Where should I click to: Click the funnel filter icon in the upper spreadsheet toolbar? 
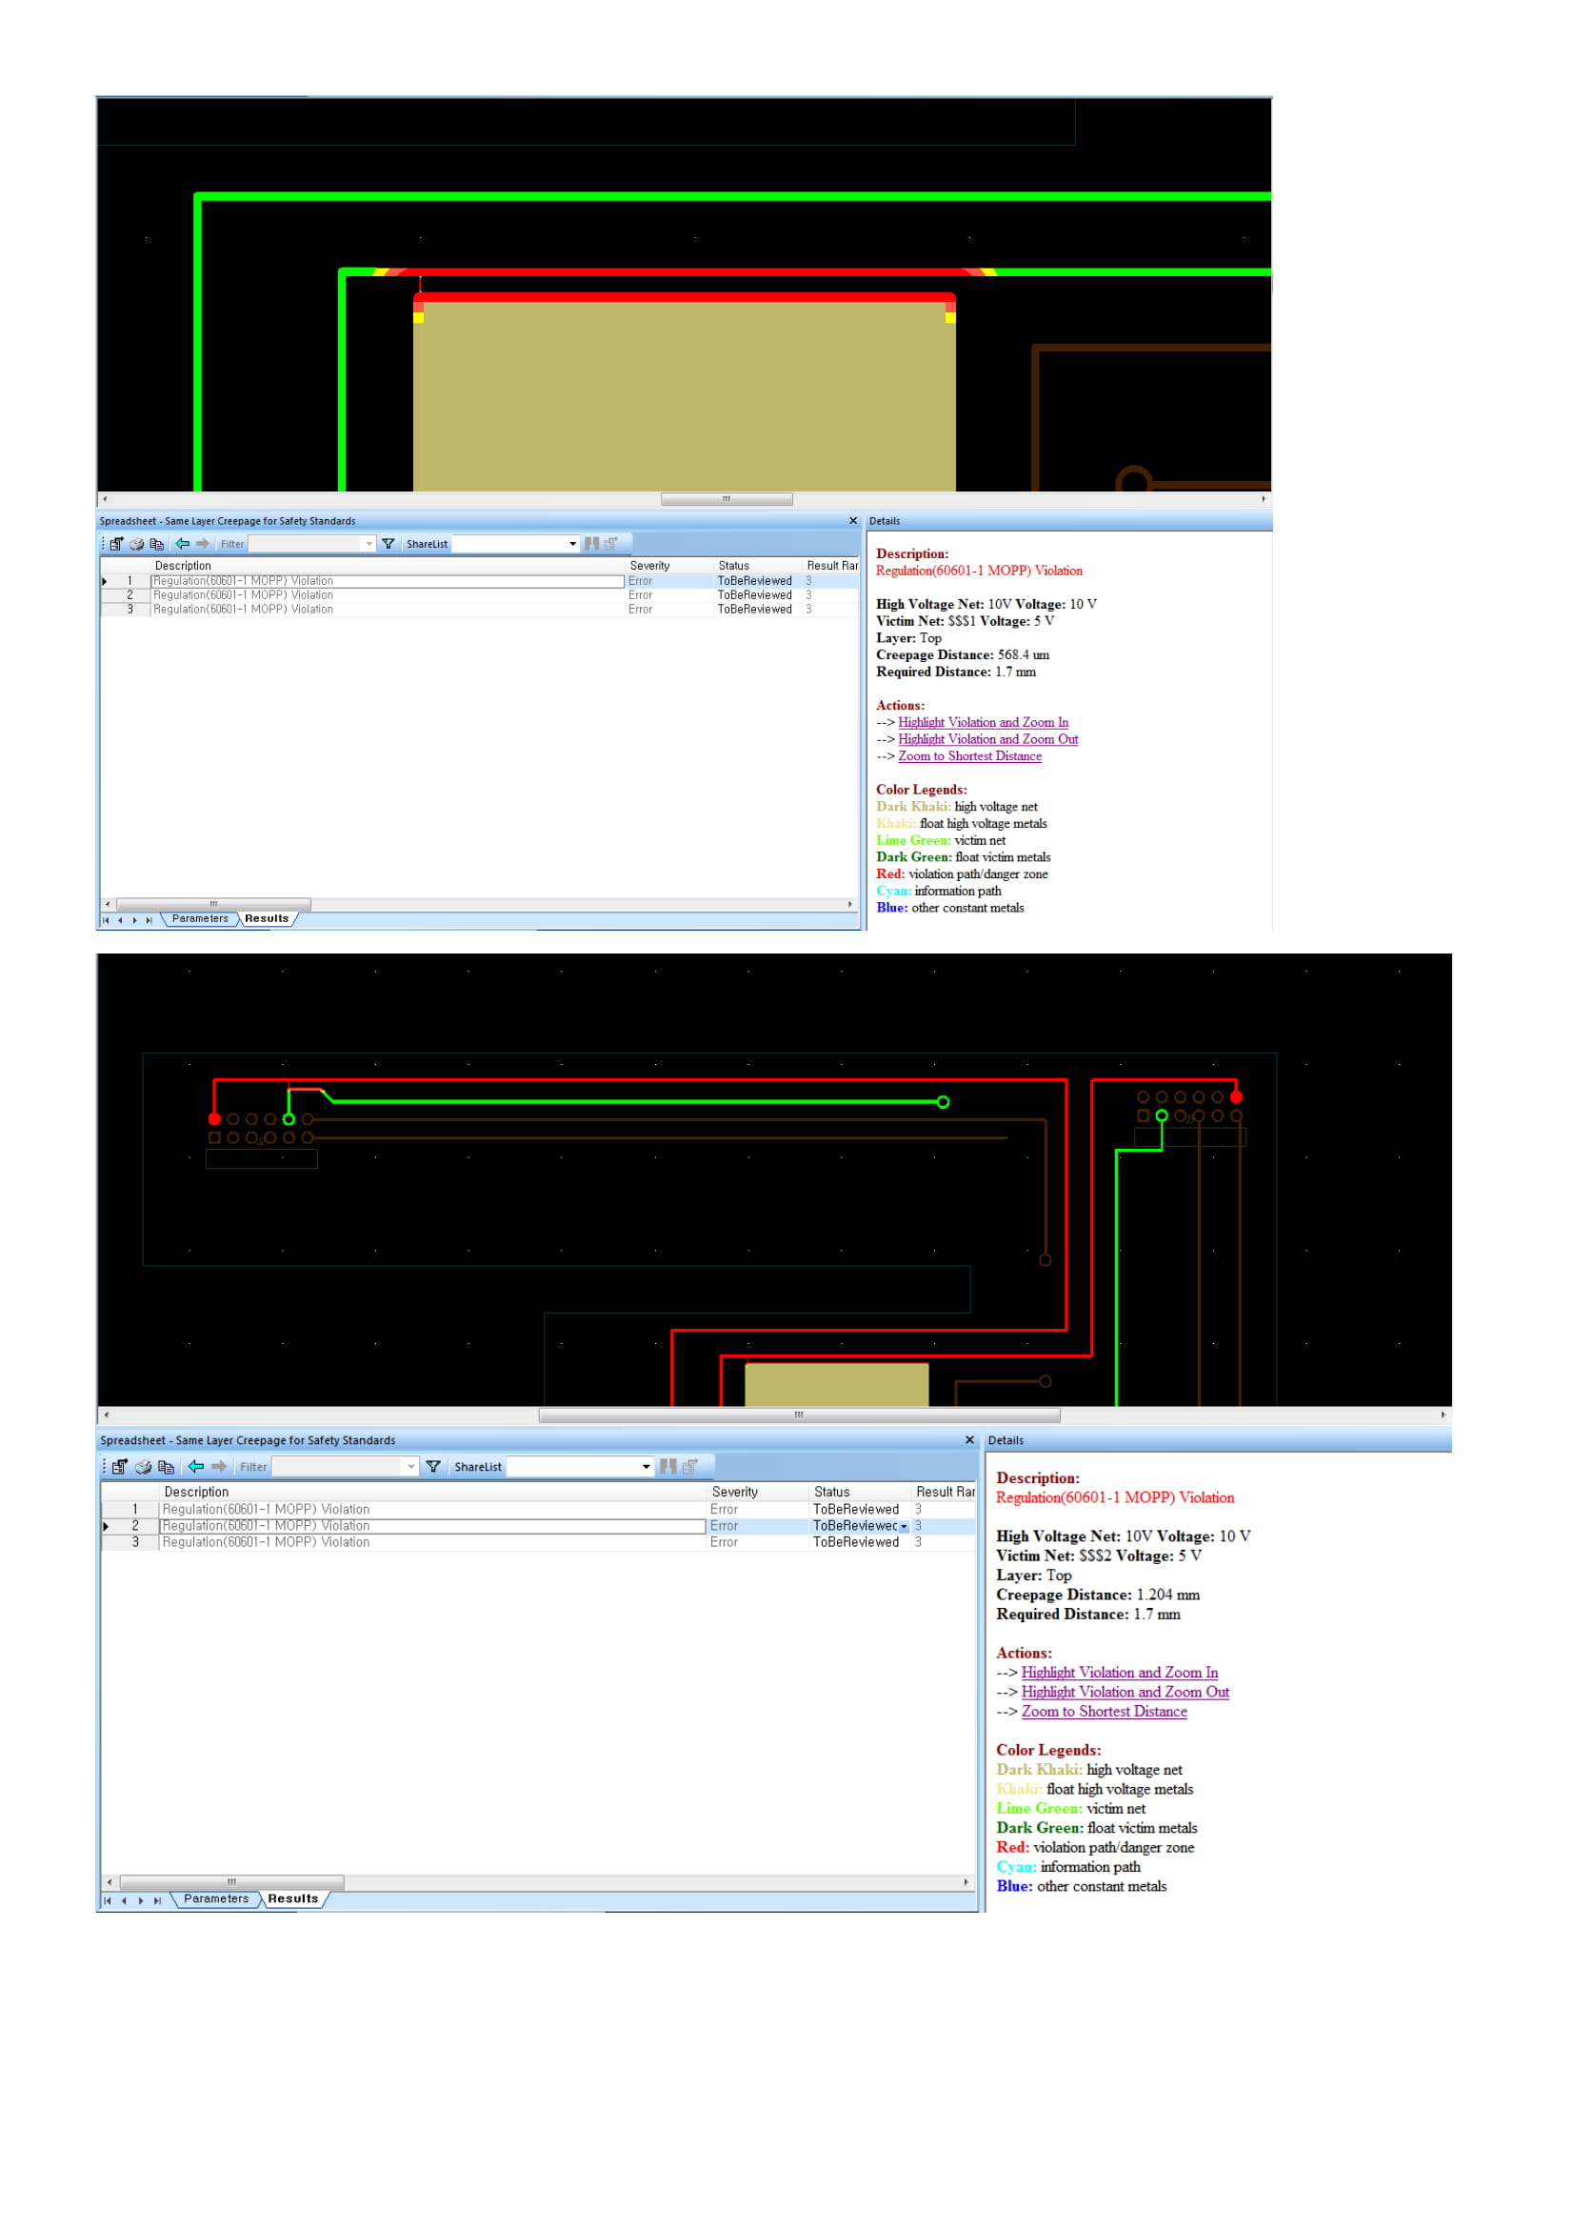(388, 543)
